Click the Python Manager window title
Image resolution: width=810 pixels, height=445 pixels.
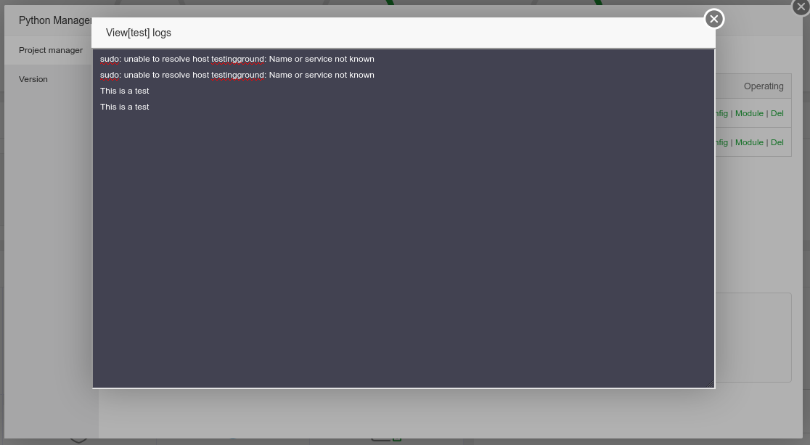point(55,20)
